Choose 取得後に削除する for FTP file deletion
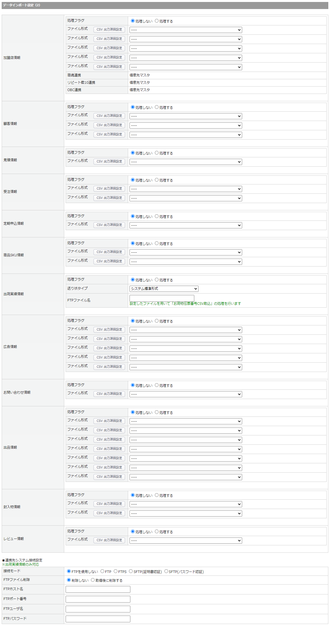 [x=93, y=580]
